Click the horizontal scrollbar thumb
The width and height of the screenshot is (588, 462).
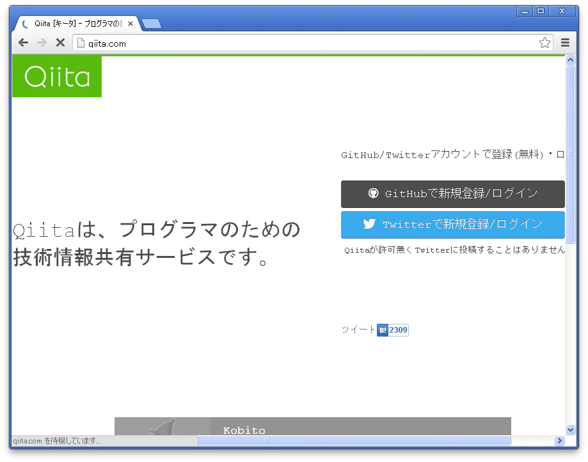coord(354,441)
